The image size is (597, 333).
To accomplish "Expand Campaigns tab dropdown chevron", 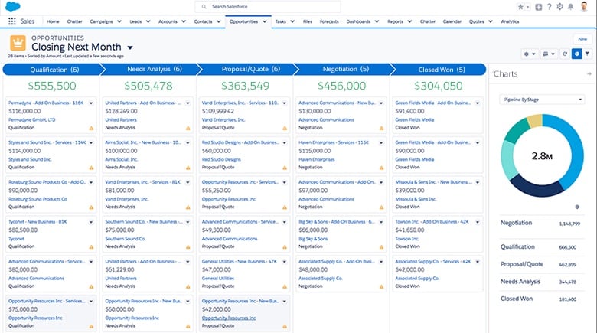I will (x=119, y=21).
